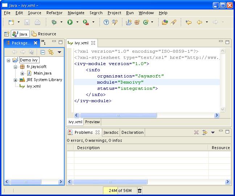
Task: Open the Refactor menu
Action: pos(54,13)
